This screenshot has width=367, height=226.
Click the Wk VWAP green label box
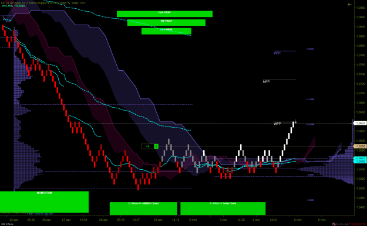(166, 23)
